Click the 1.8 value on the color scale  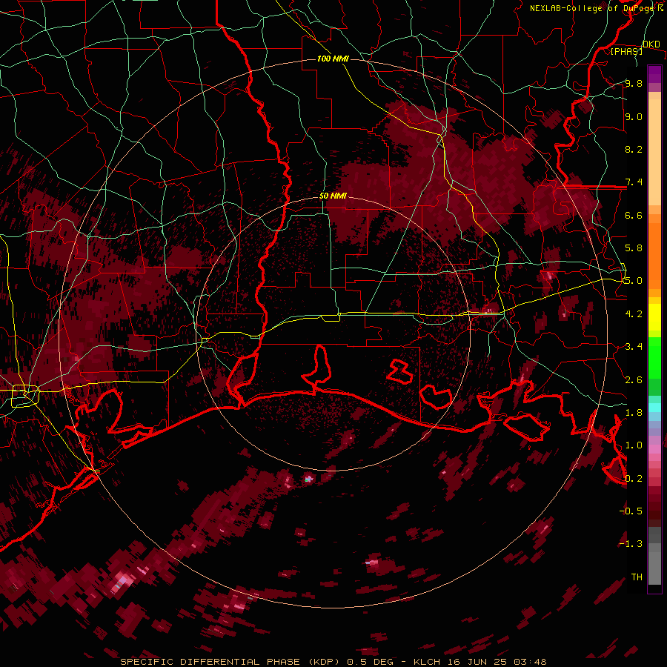pos(634,413)
